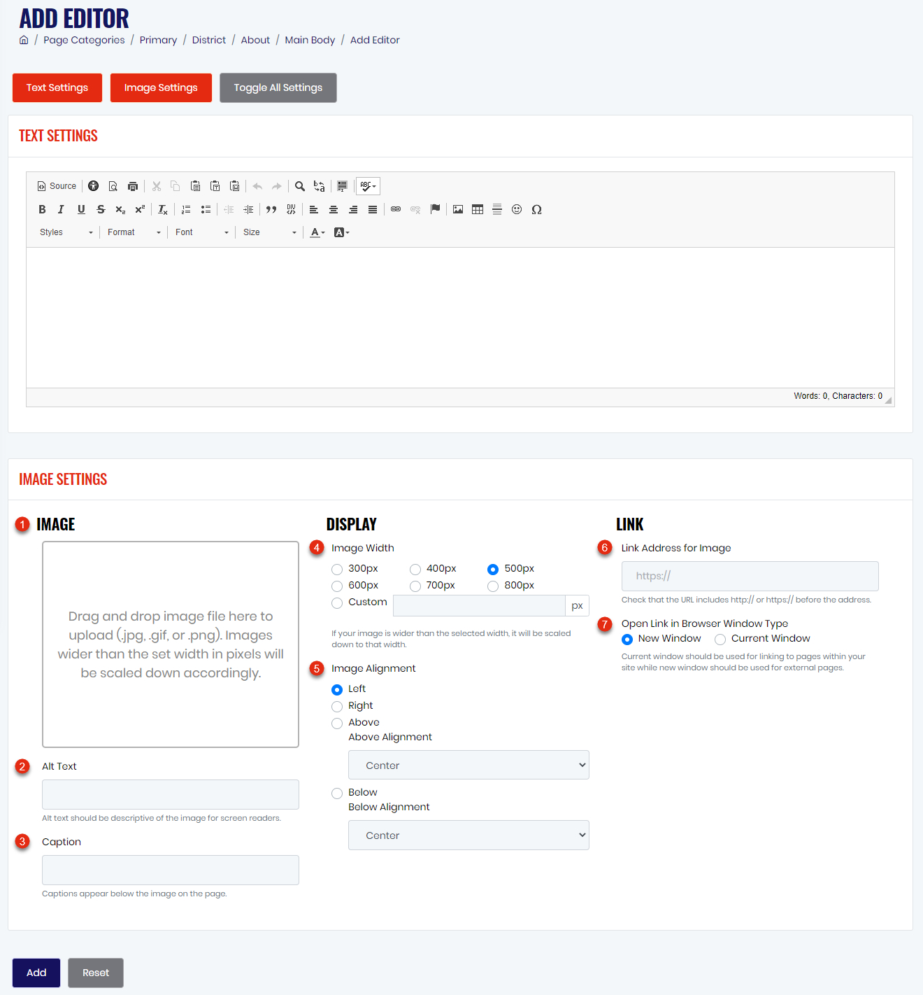Screen dimensions: 923x995
Task: Open the Background Color picker
Action: tap(341, 232)
